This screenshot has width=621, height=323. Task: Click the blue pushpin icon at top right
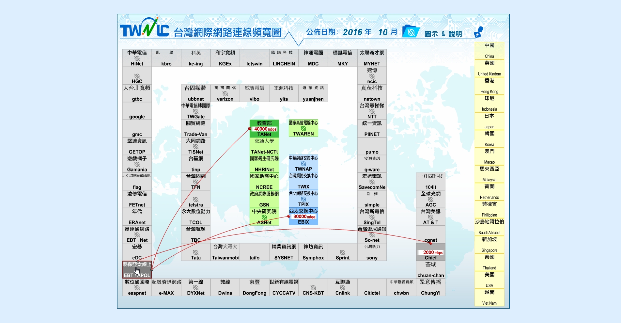coord(479,32)
